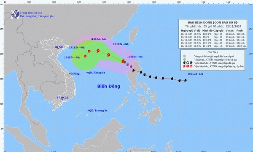253x152 pixels.
Task: Click the red L low-pressure marker
Action: tap(85, 56)
